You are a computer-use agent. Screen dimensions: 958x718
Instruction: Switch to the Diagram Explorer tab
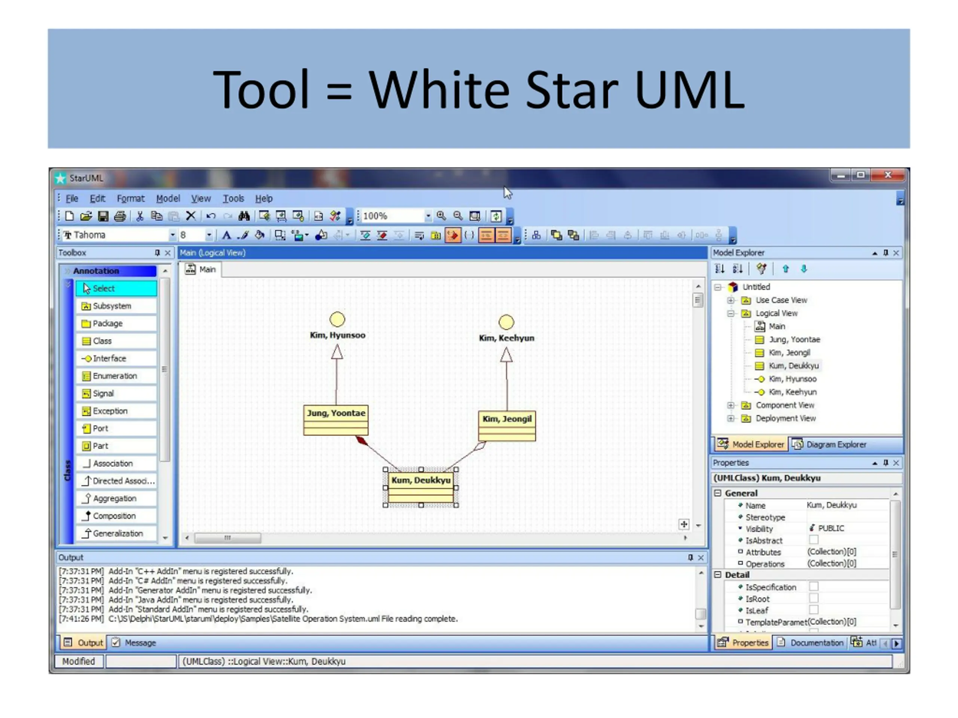[x=829, y=445]
